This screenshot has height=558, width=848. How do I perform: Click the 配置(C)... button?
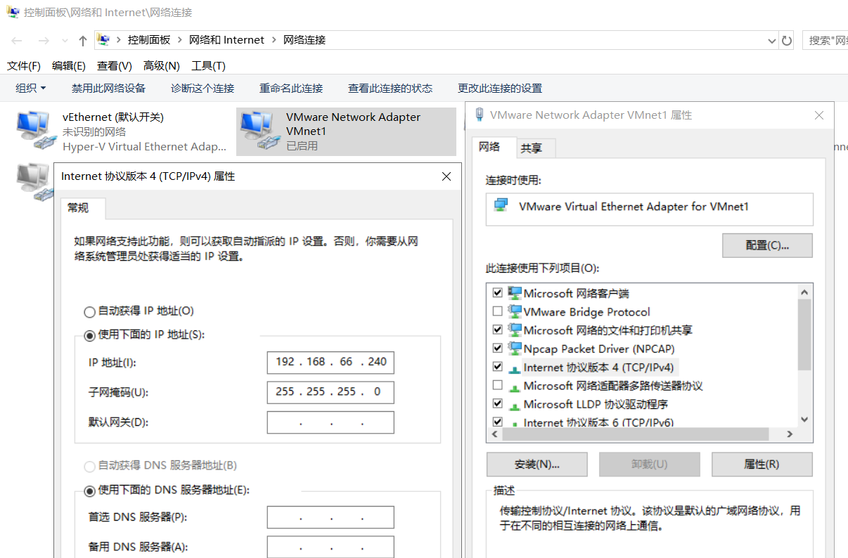(767, 245)
